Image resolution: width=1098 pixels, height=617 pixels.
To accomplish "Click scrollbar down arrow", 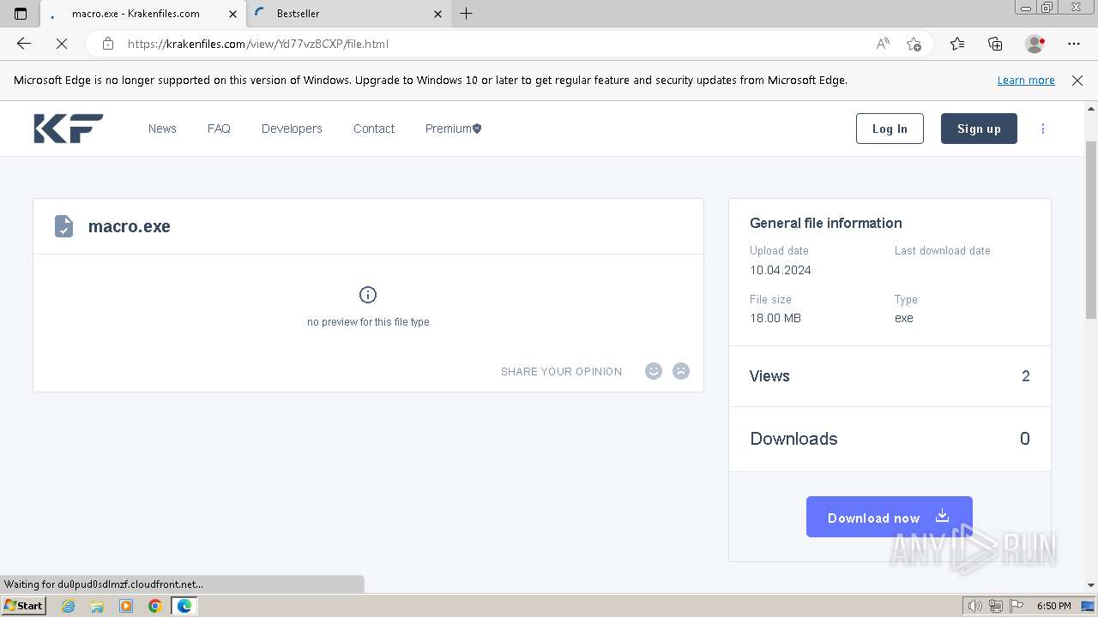I will click(1091, 585).
